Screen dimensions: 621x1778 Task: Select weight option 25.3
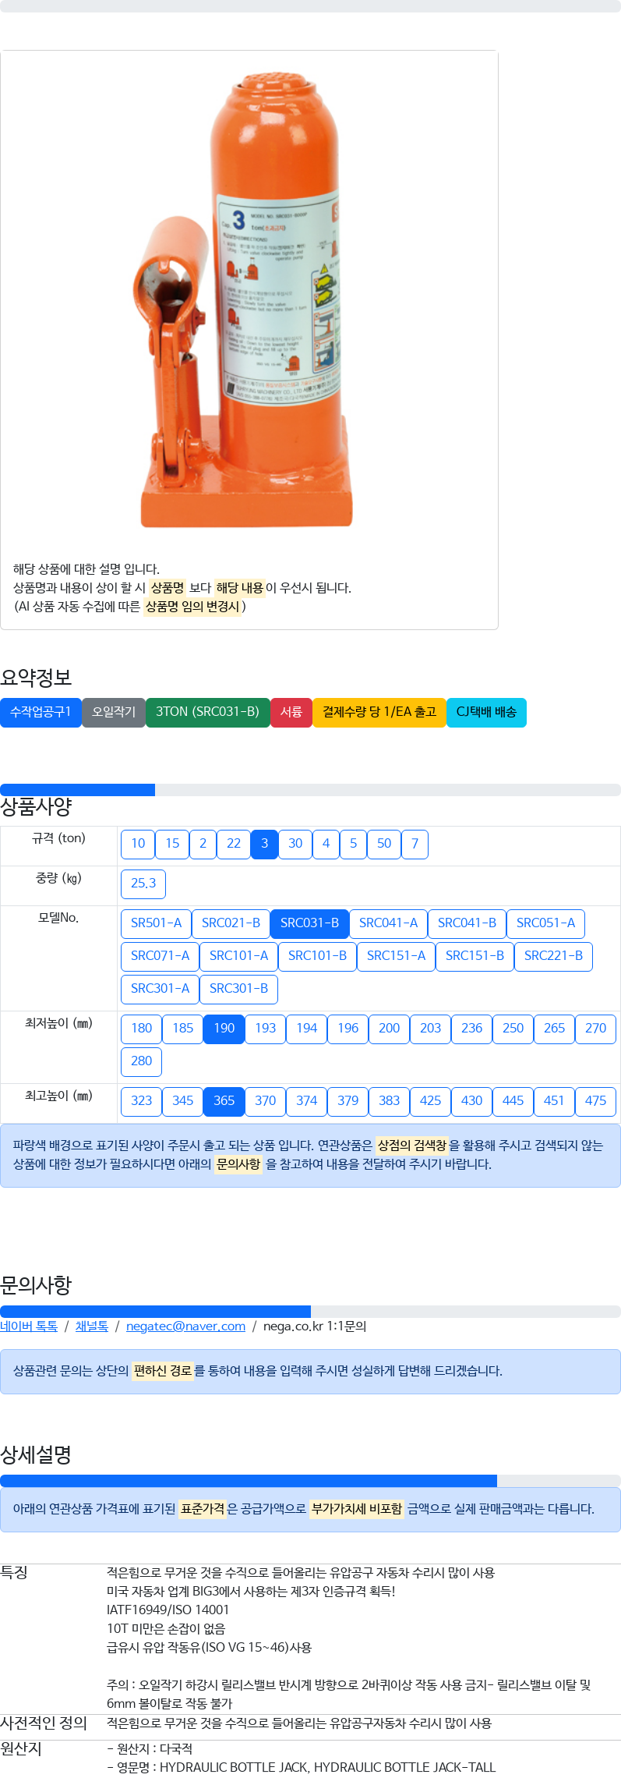pos(143,884)
